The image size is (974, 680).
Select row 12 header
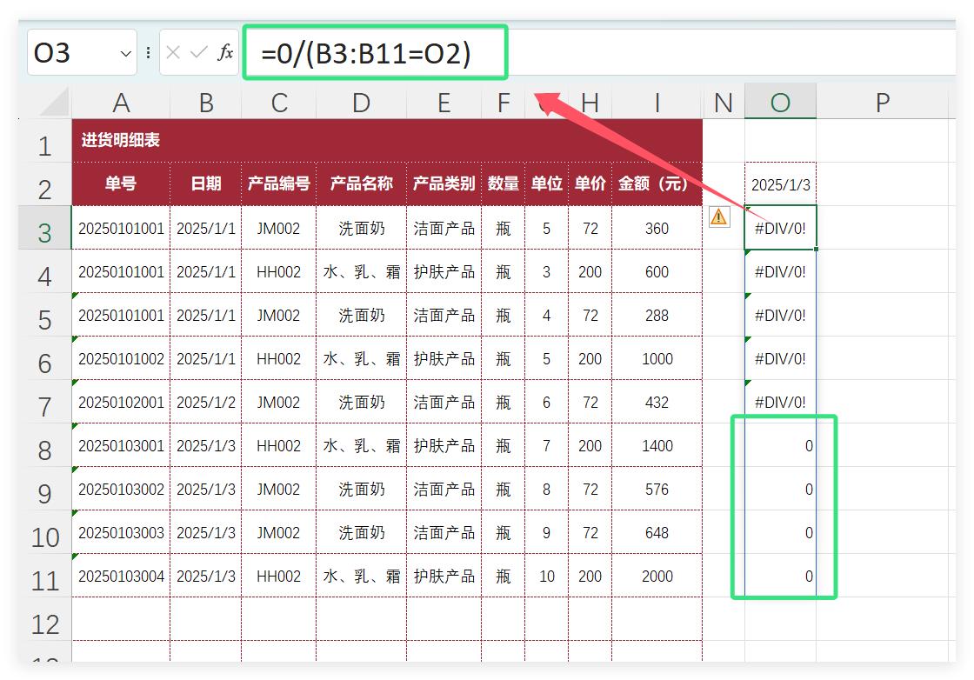[x=44, y=619]
